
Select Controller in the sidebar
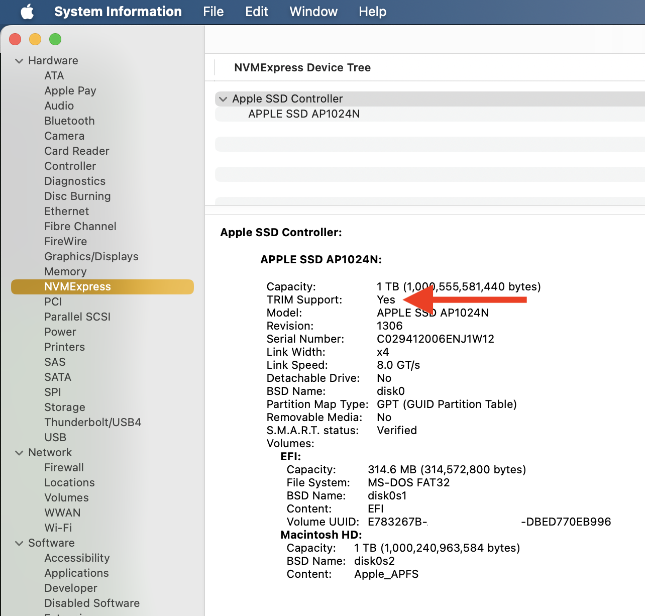tap(70, 166)
